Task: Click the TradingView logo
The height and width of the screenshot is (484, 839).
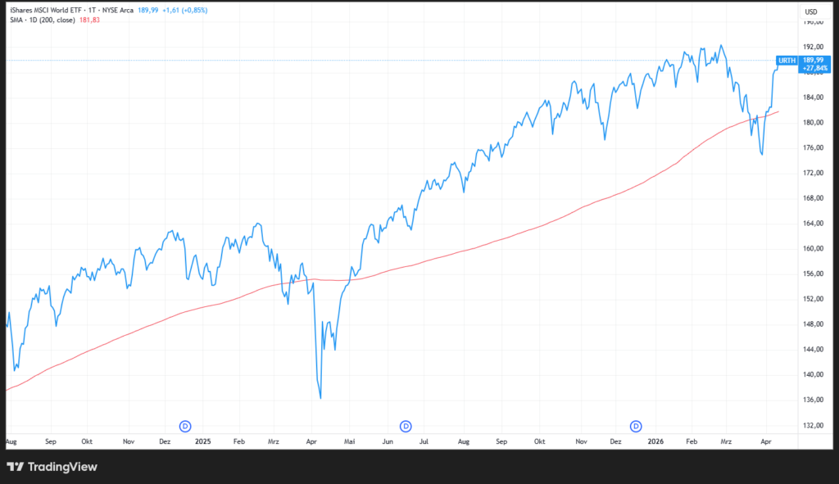Action: point(52,467)
